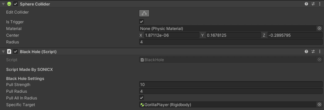Click the collider Radius input field
324x110 pixels.
[x=231, y=42]
